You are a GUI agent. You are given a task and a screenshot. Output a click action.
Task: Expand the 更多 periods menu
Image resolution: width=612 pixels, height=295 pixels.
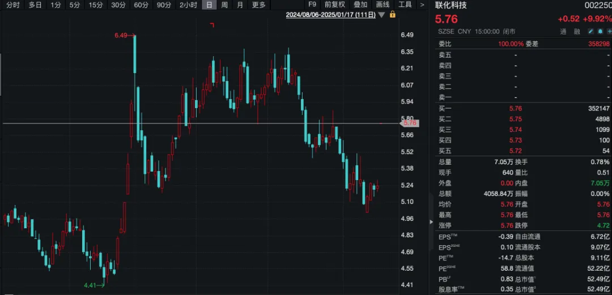click(x=258, y=5)
